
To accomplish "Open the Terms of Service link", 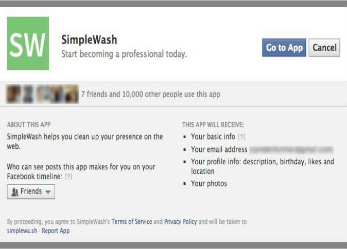I will click(x=132, y=222).
